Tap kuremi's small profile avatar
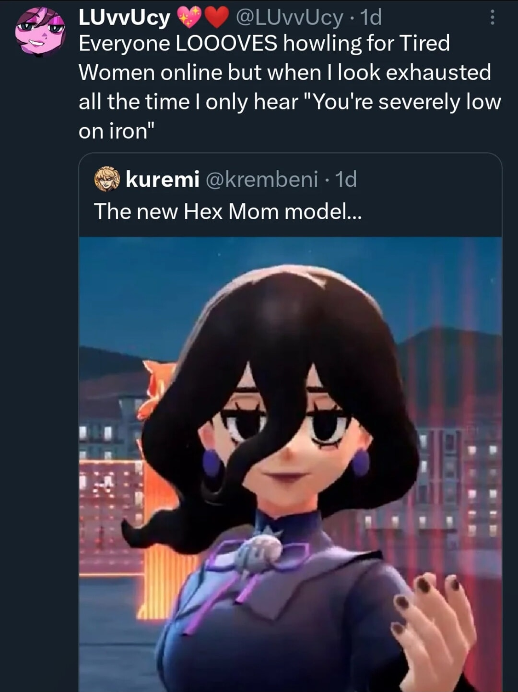Image resolution: width=518 pixels, height=692 pixels. point(107,179)
